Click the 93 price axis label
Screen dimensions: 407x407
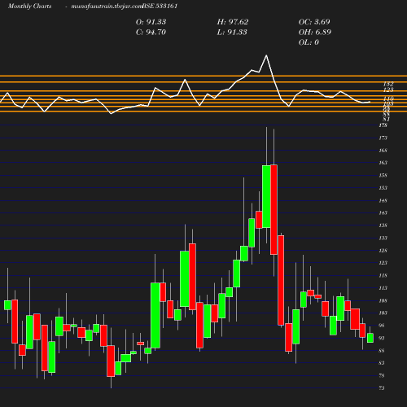click(382, 338)
